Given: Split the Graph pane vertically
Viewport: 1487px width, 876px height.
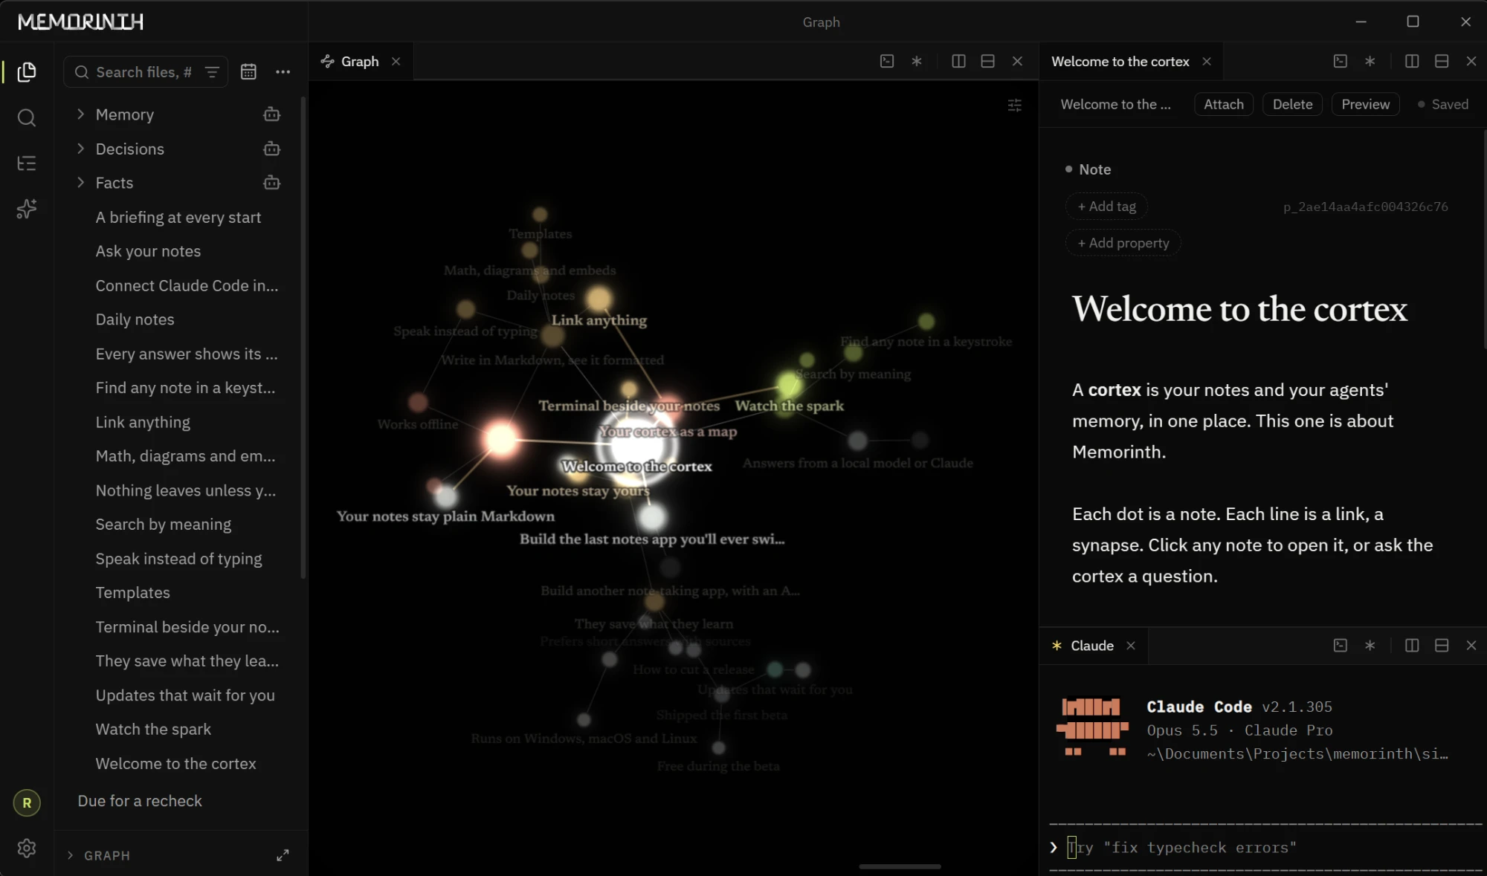Looking at the screenshot, I should [959, 62].
